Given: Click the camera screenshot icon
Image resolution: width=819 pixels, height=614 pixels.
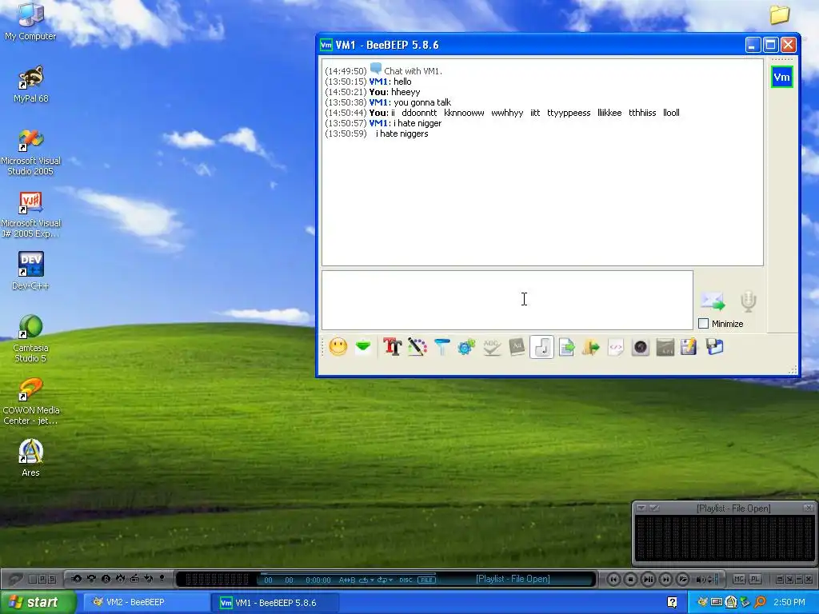Looking at the screenshot, I should click(641, 347).
